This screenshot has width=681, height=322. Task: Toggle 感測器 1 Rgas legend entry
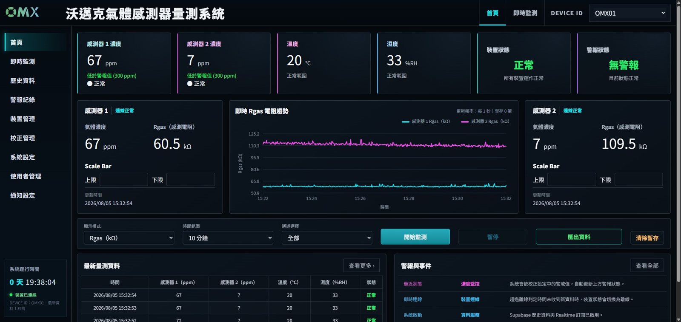pos(426,121)
